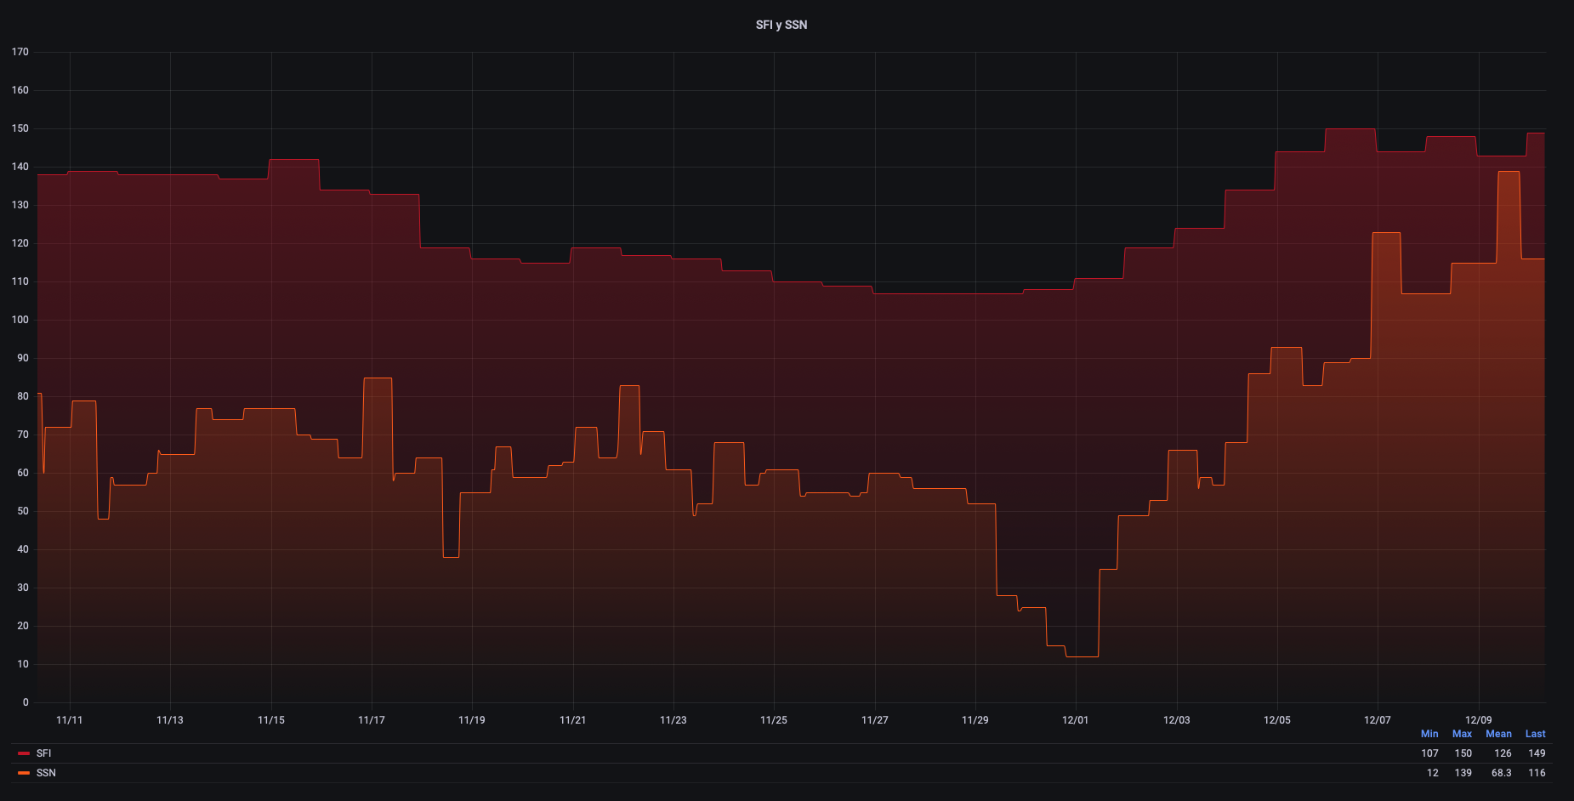Click the 11/25 x-axis date label

[x=774, y=720]
